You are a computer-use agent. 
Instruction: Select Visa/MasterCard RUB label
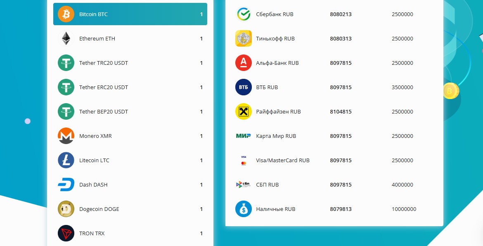tap(283, 160)
